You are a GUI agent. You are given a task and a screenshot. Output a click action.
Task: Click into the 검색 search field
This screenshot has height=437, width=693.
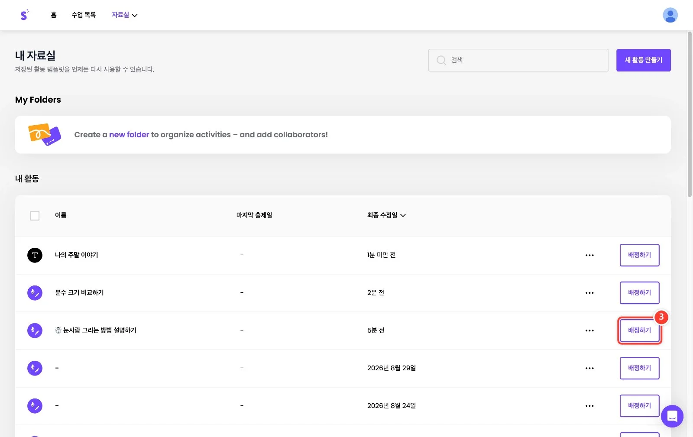518,60
